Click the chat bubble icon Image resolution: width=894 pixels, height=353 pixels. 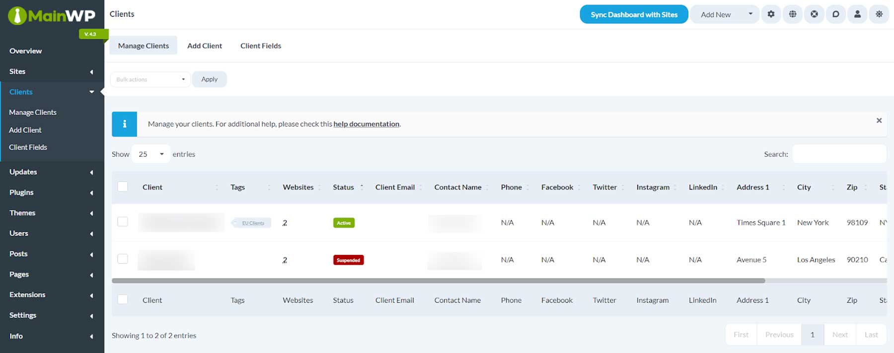tap(836, 14)
